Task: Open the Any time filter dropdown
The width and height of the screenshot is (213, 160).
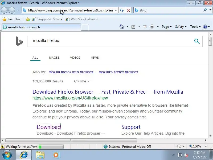Action: tap(82, 81)
